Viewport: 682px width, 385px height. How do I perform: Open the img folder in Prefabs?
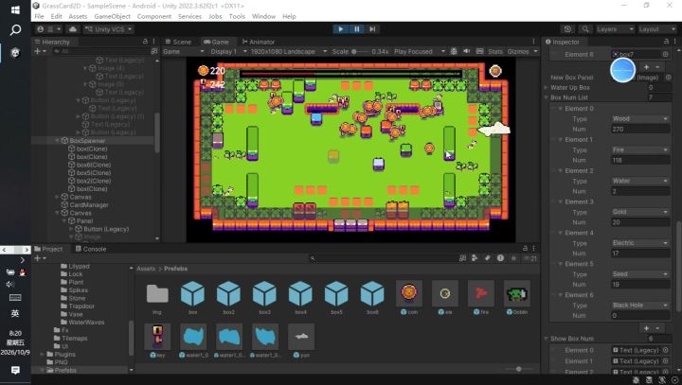tap(157, 298)
